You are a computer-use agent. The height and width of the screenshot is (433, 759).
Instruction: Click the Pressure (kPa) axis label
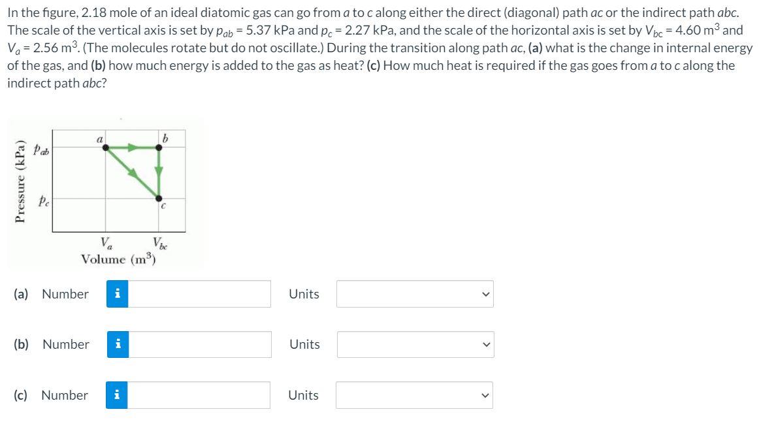[20, 181]
